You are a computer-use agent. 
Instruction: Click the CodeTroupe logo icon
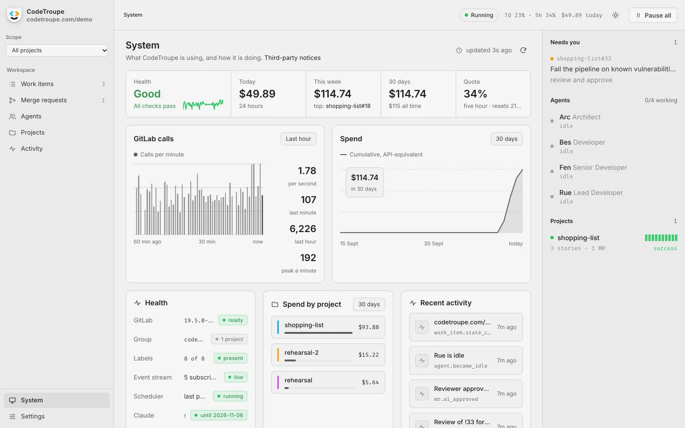tap(14, 15)
